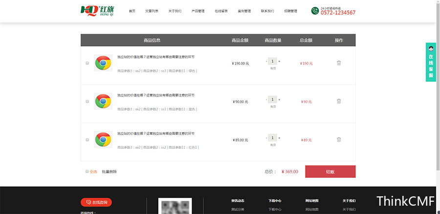Open product title link of 绿色 item
Screen dimensions: 440x214
(156, 57)
